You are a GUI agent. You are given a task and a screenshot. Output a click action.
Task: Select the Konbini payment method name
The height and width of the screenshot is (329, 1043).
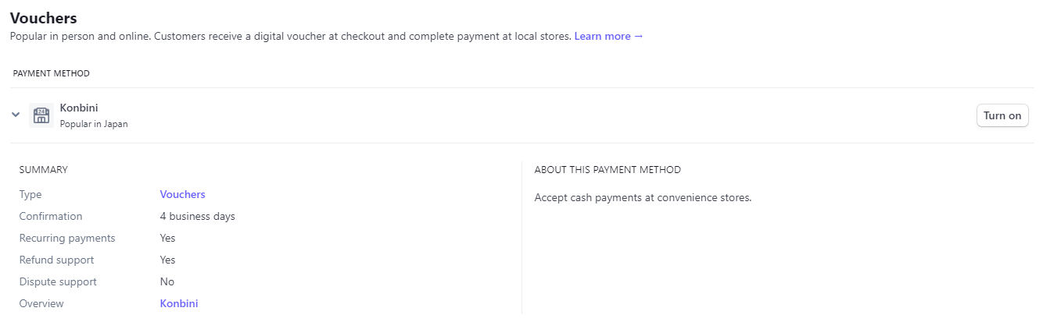pos(79,108)
